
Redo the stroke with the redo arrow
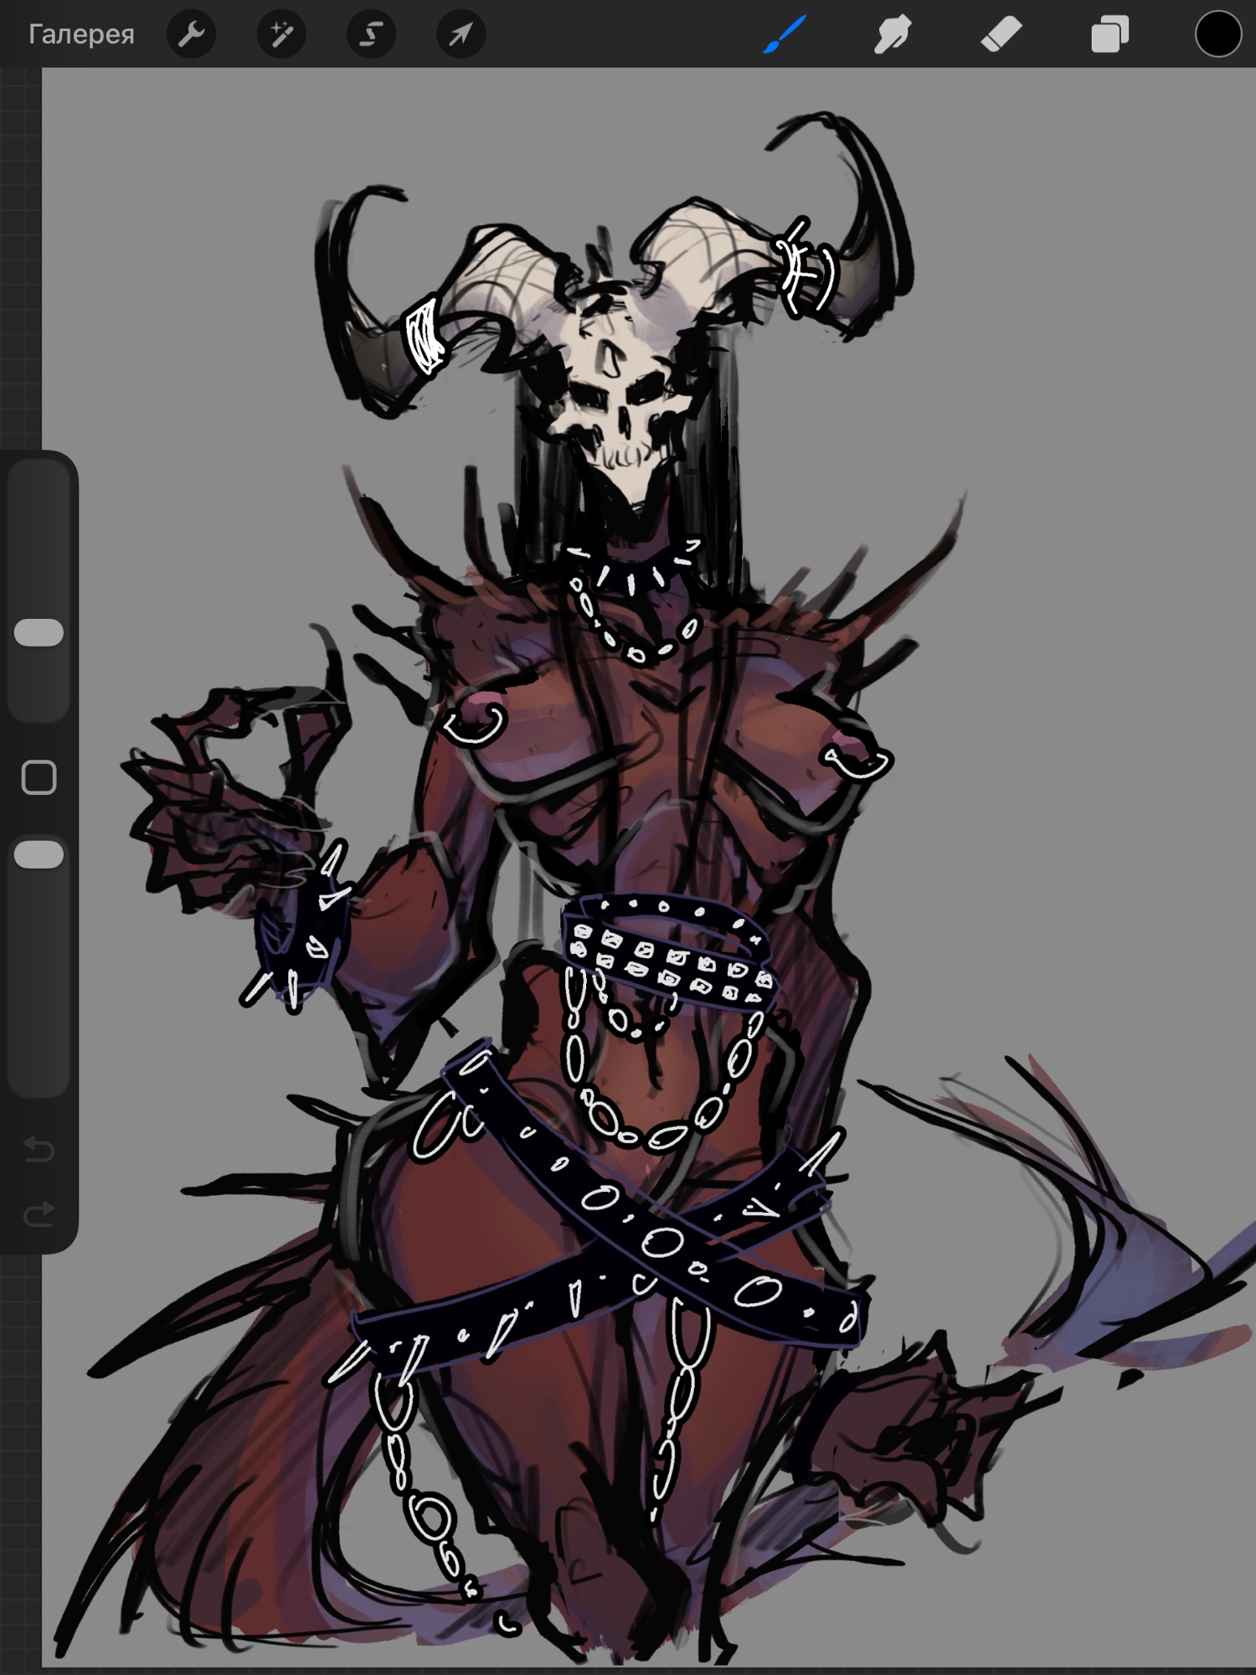39,1214
